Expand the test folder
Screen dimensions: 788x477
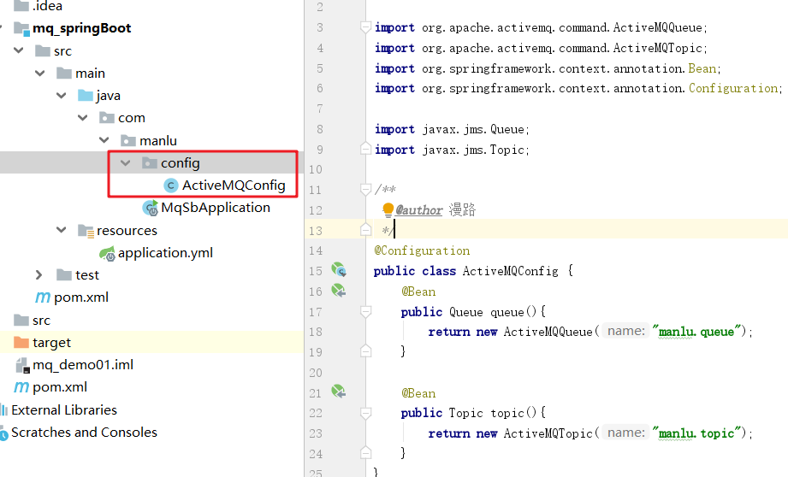tap(39, 274)
